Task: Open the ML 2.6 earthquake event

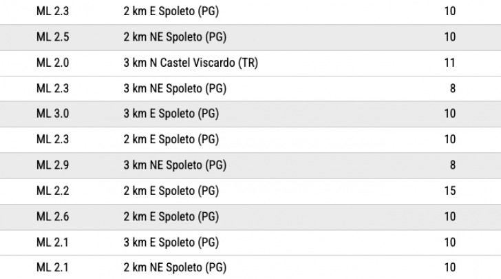Action: click(x=250, y=217)
